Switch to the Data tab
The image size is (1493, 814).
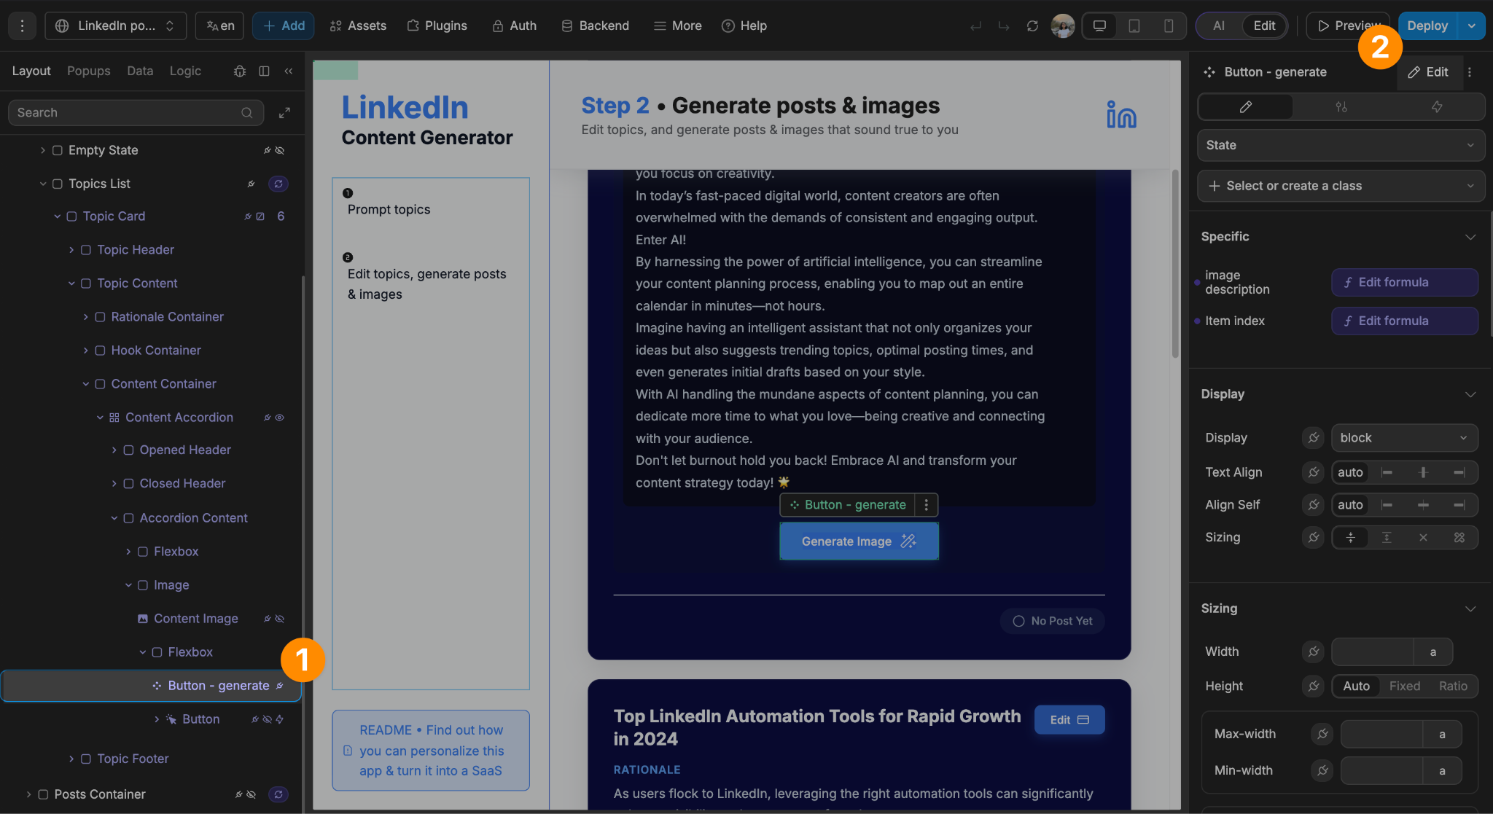140,71
